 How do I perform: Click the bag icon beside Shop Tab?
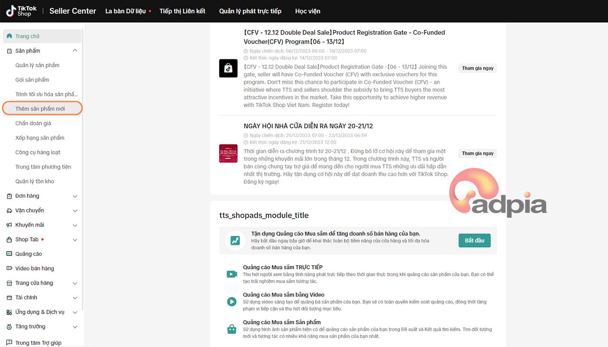10,239
